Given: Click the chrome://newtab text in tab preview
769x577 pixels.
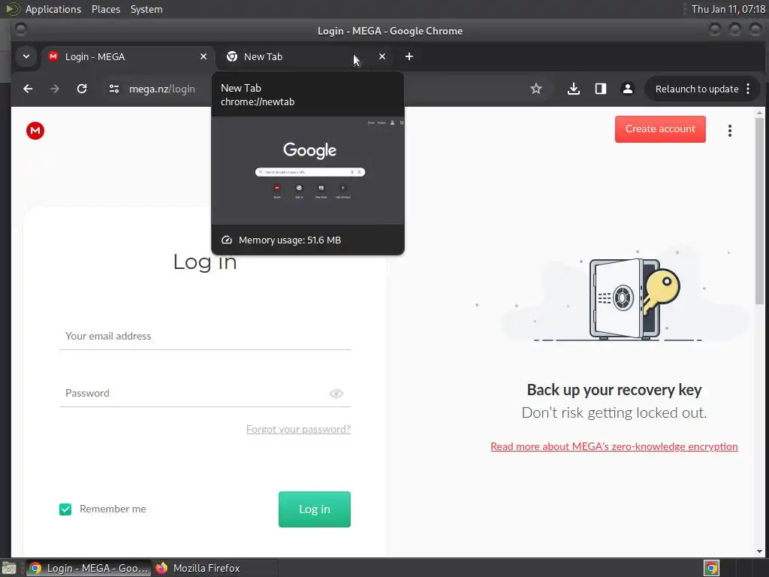Looking at the screenshot, I should (x=258, y=101).
